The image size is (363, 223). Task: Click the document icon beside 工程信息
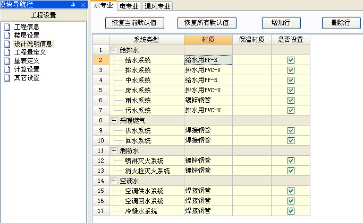tap(7, 27)
